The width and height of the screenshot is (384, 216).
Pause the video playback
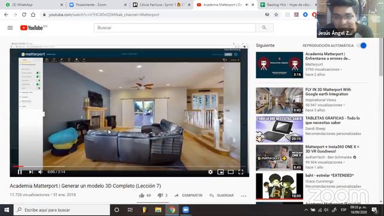[20, 172]
